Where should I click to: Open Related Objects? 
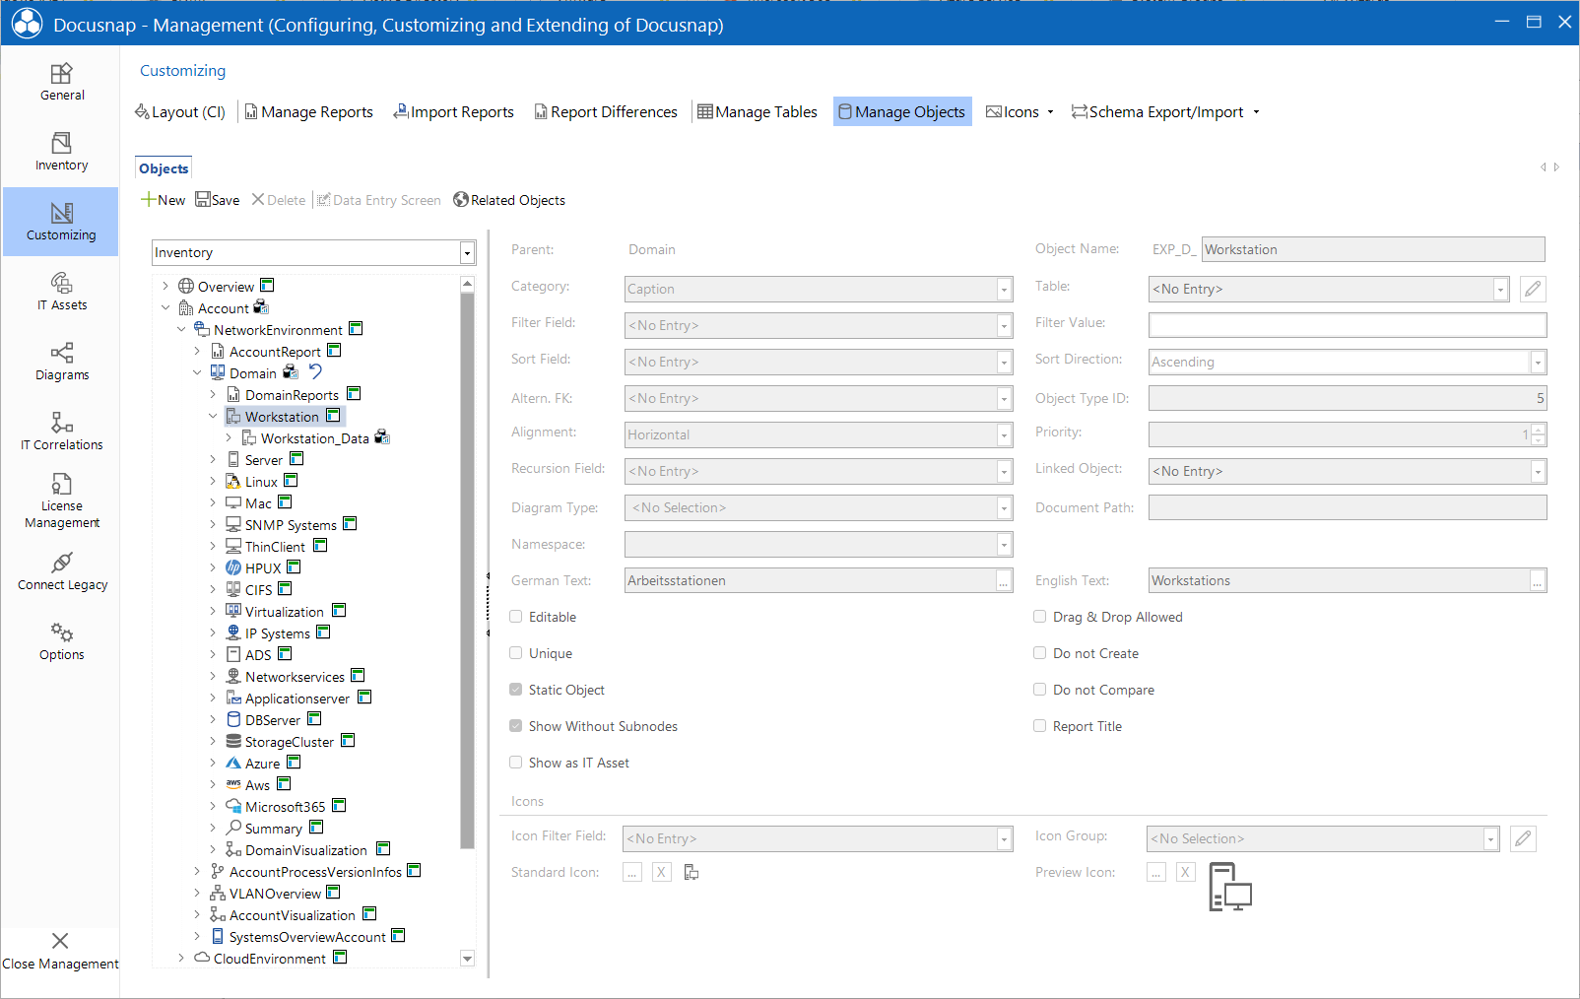[509, 200]
